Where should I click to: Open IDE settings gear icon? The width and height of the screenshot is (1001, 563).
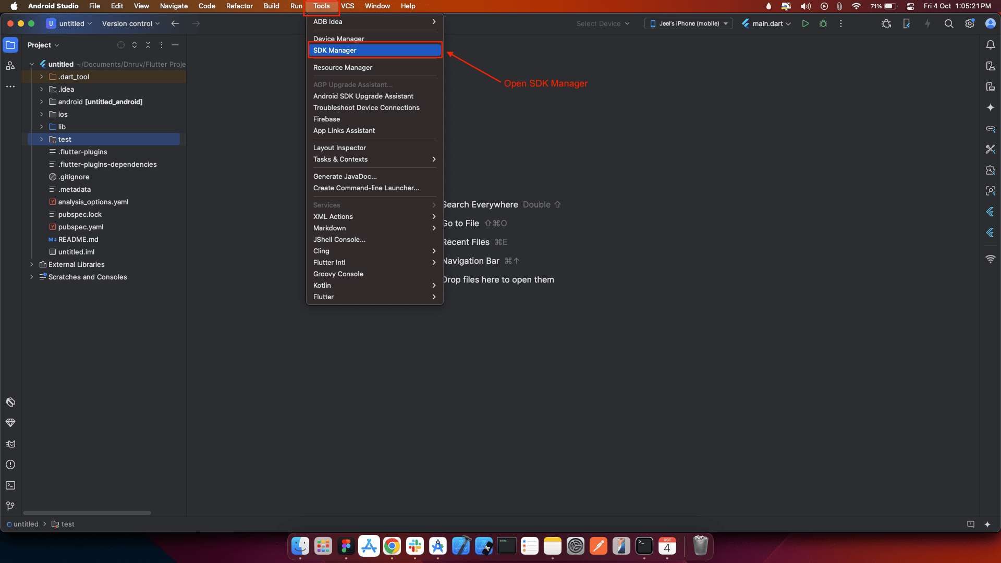coord(970,23)
